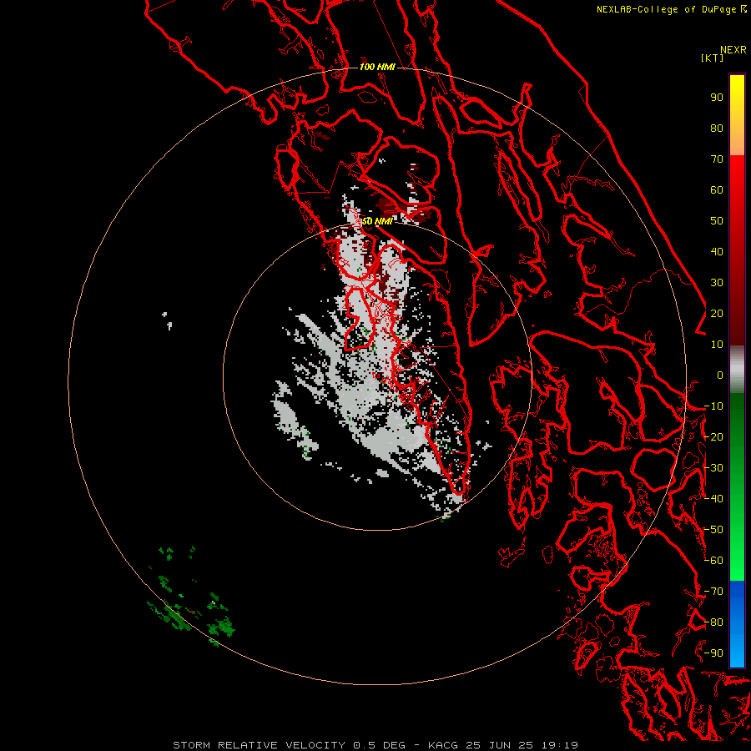
Task: Click the -70 value on velocity scale
Action: point(713,591)
